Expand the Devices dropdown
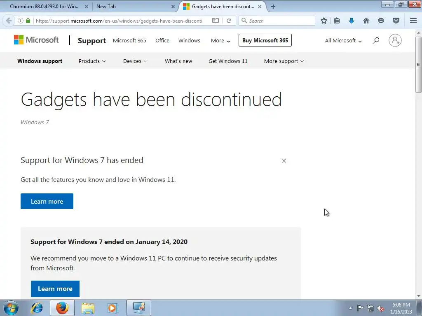The width and height of the screenshot is (422, 316). coord(135,61)
